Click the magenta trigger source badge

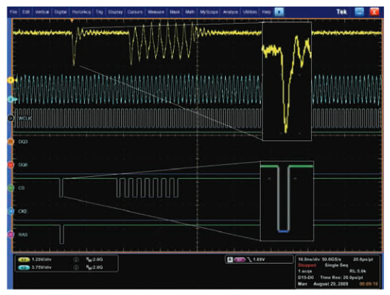[x=240, y=259]
